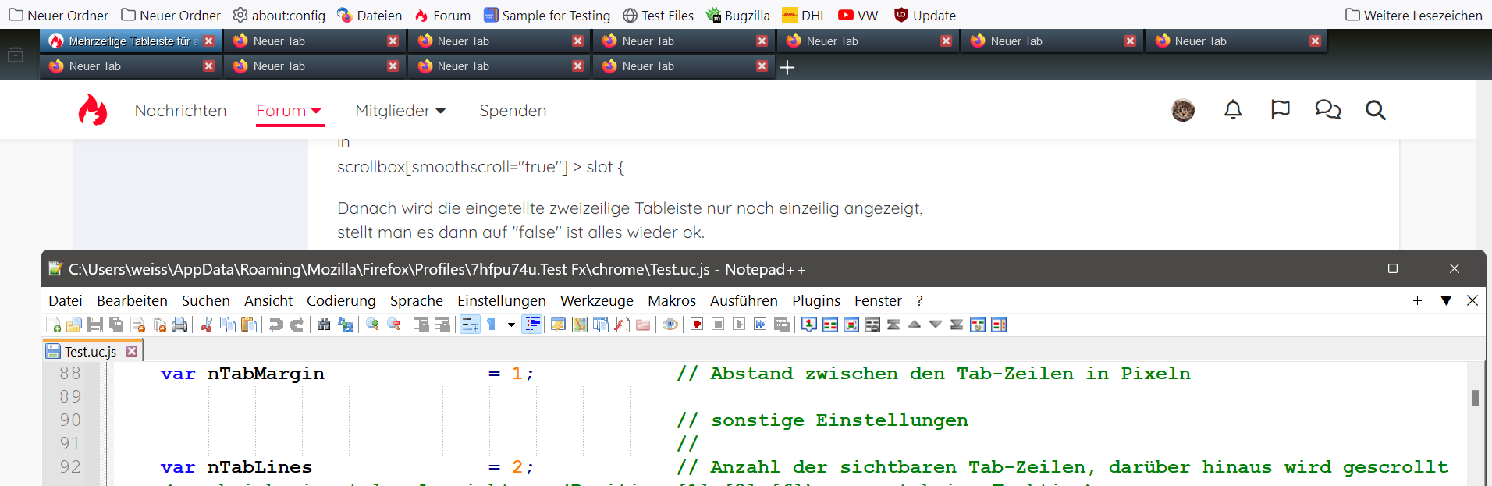
Task: Open forum search magnifier icon
Action: [x=1375, y=110]
